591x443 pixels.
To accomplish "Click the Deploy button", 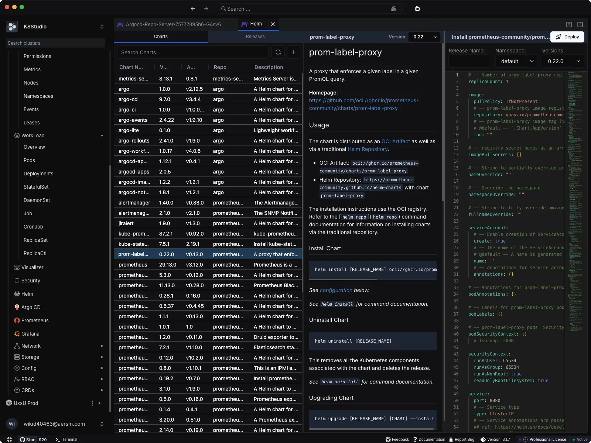I will [x=567, y=37].
